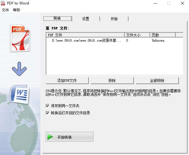
Task: Click the PDF to Word title bar icon
Action: (x=3, y=3)
